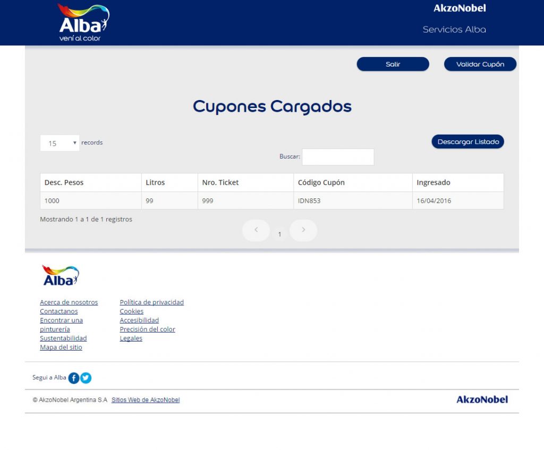Image resolution: width=544 pixels, height=450 pixels.
Task: Open Alba's Twitter page
Action: (x=86, y=378)
